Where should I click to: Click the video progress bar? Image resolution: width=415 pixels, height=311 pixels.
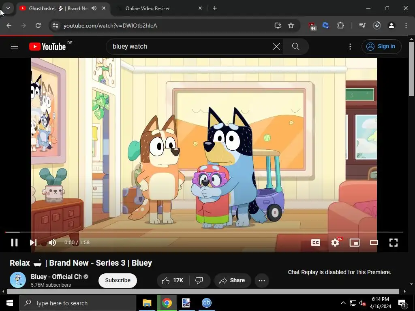pyautogui.click(x=204, y=232)
